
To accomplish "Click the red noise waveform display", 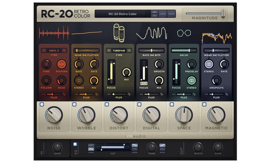I will point(54,33).
